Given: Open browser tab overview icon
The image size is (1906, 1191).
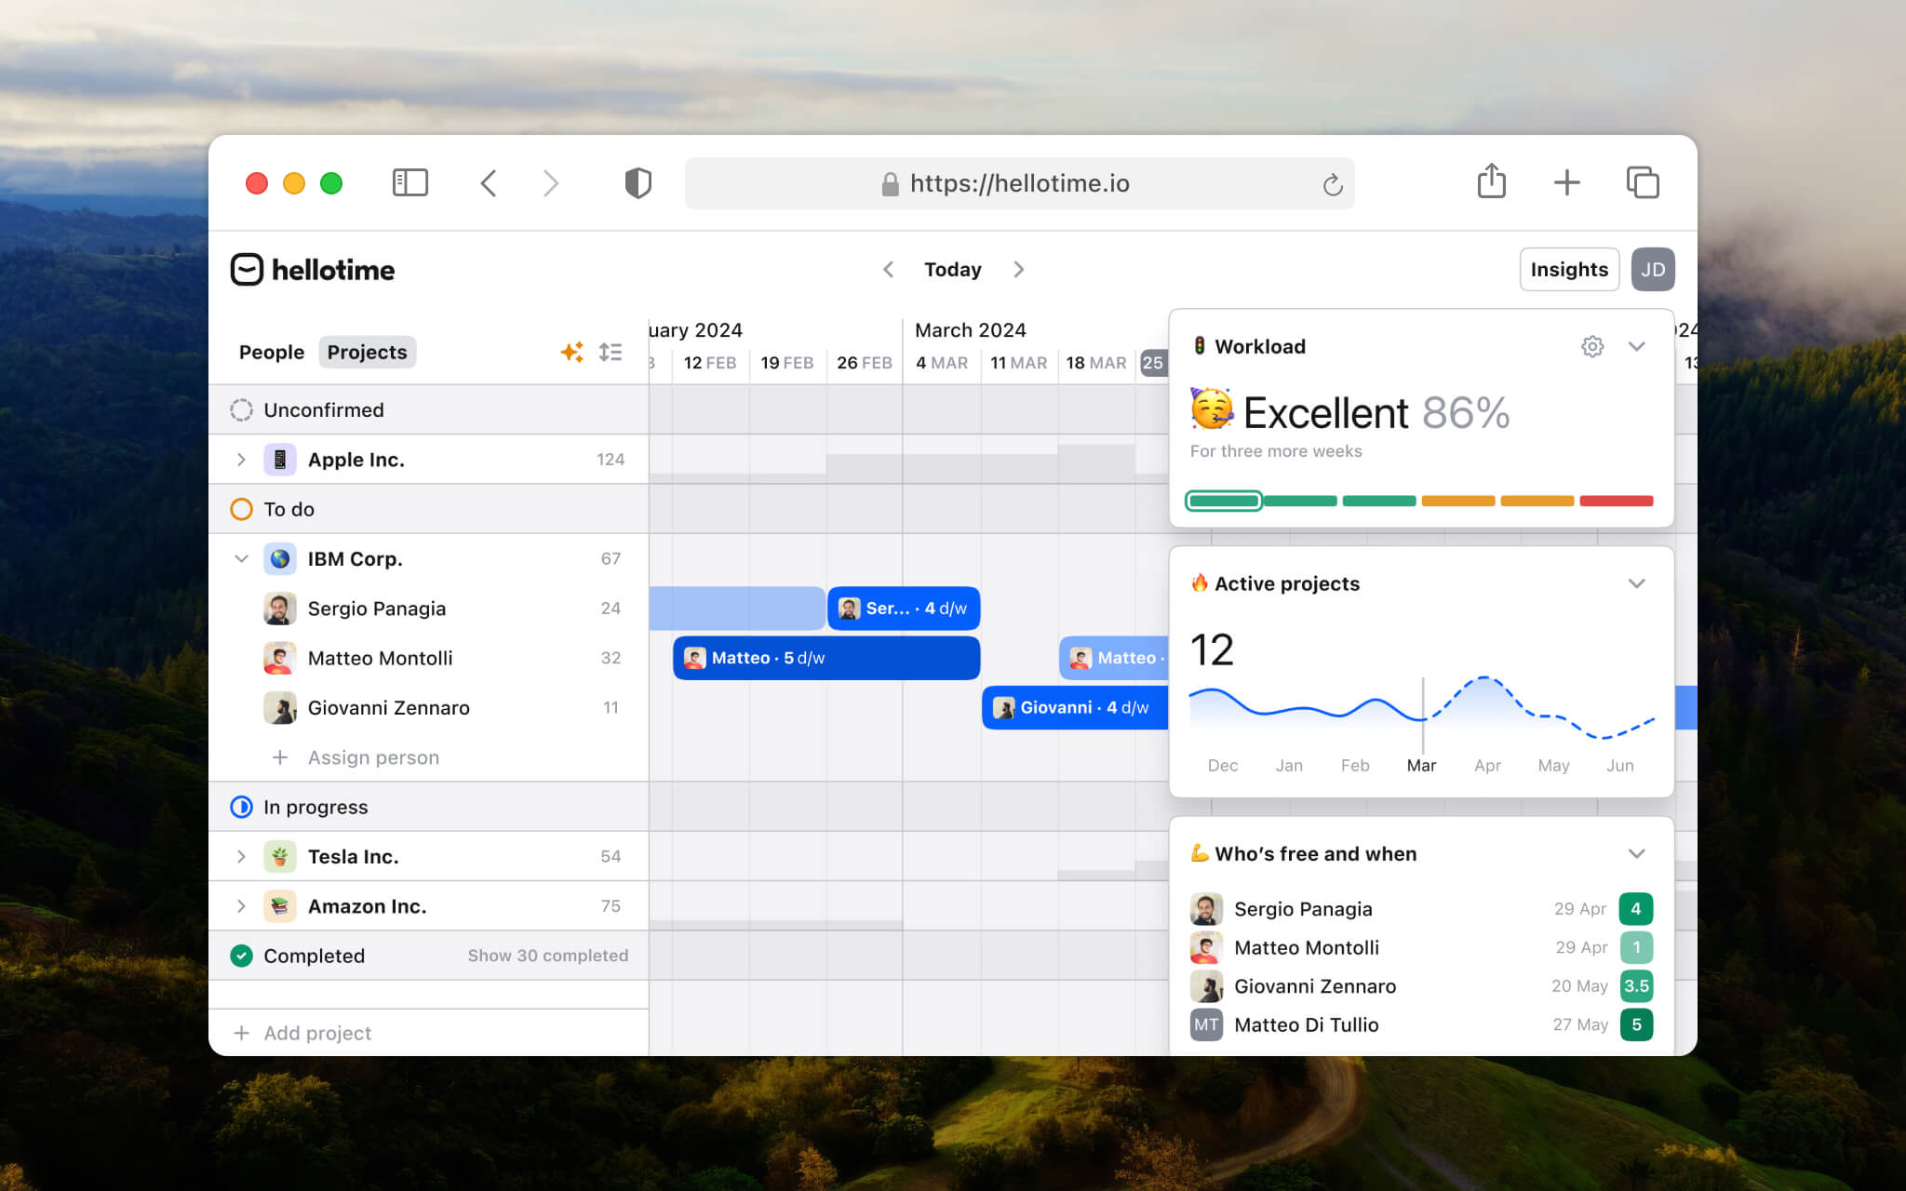Looking at the screenshot, I should pos(1642,182).
